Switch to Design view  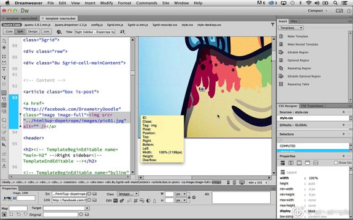(32, 32)
